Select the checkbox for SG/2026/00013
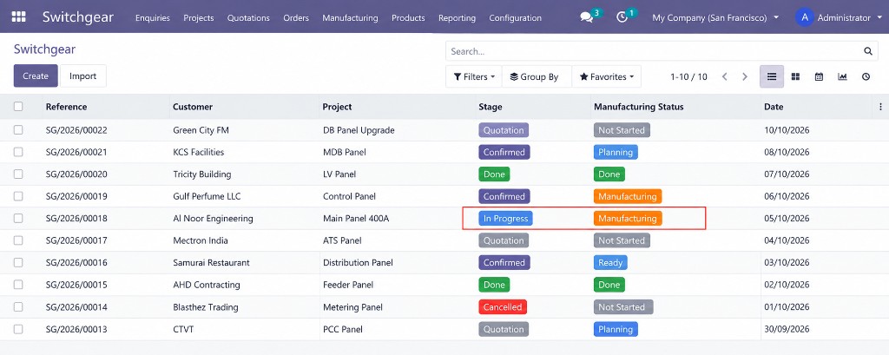Viewport: 889px width, 355px height. coord(18,329)
